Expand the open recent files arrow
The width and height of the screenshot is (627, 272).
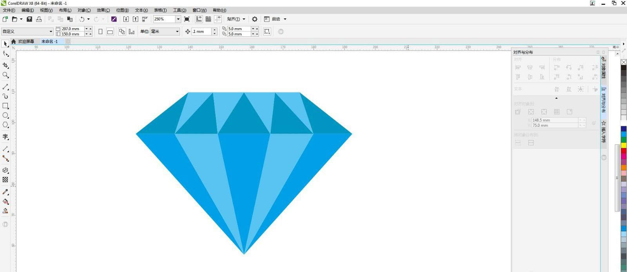[21, 19]
